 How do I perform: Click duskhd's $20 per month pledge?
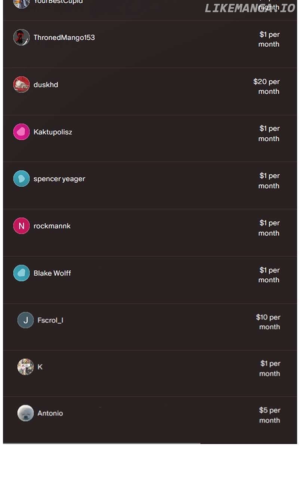click(x=267, y=86)
